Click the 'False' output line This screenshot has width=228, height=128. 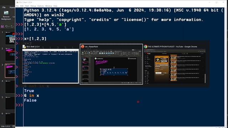click(30, 100)
